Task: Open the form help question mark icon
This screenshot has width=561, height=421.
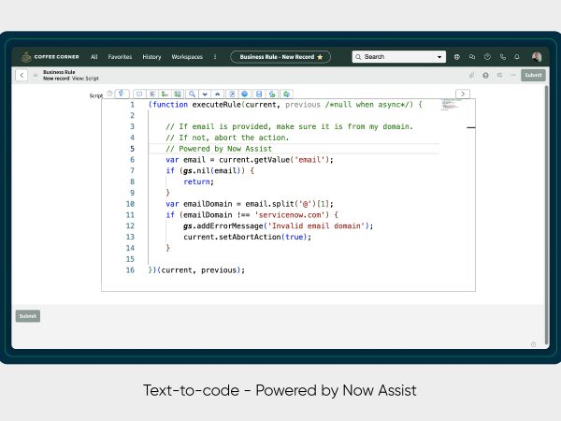Action: (x=485, y=75)
